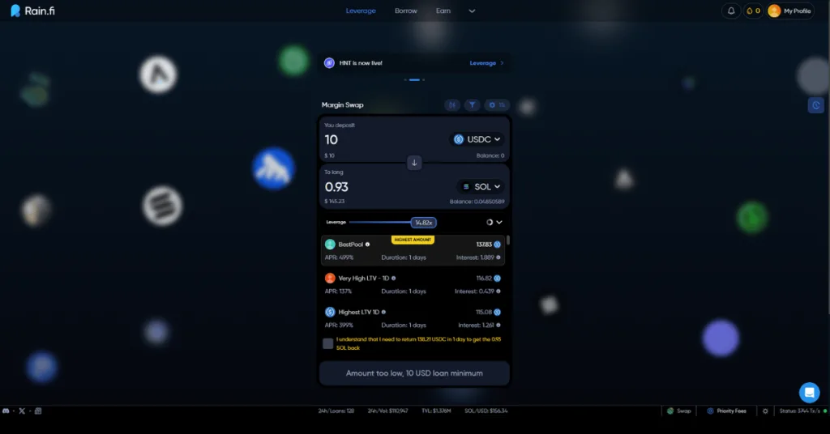The height and width of the screenshot is (434, 830).
Task: Click the leverage slider track
Action: (380, 222)
